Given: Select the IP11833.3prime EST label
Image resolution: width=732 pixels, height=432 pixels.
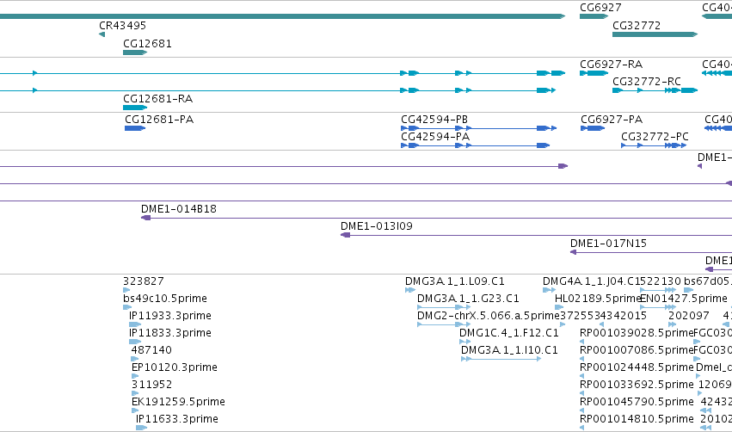Looking at the screenshot, I should point(170,333).
